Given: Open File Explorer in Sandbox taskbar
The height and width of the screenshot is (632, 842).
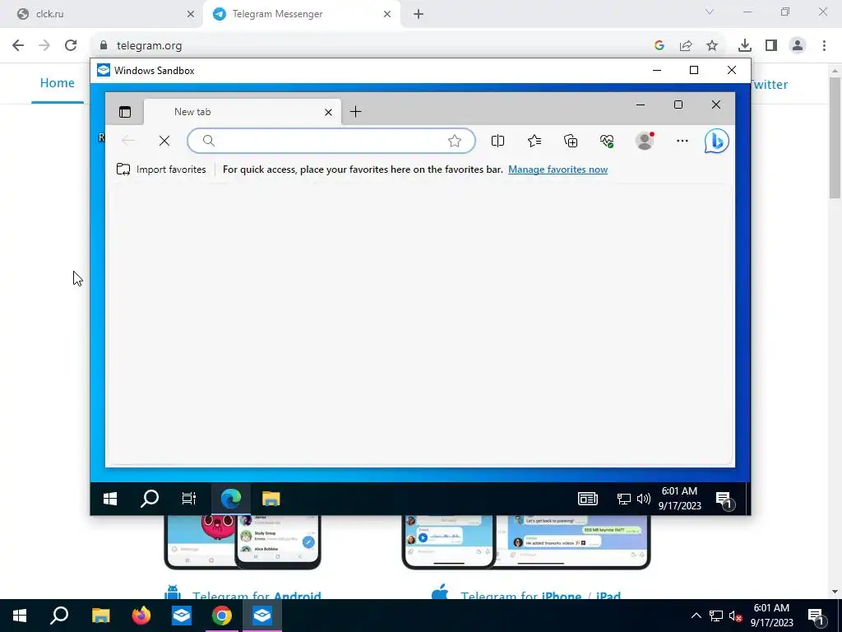Looking at the screenshot, I should 271,499.
